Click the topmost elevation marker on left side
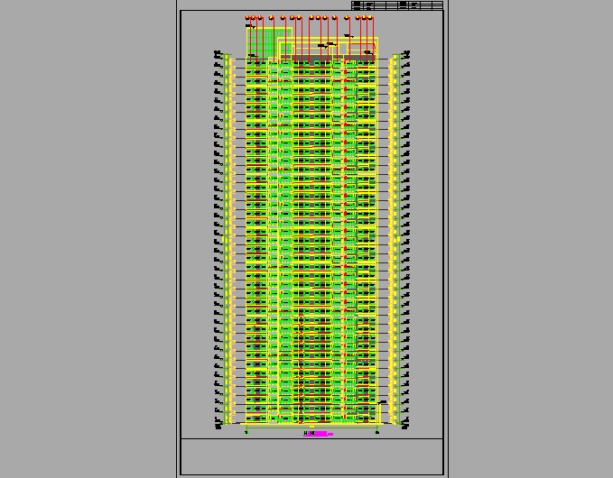 coord(218,55)
